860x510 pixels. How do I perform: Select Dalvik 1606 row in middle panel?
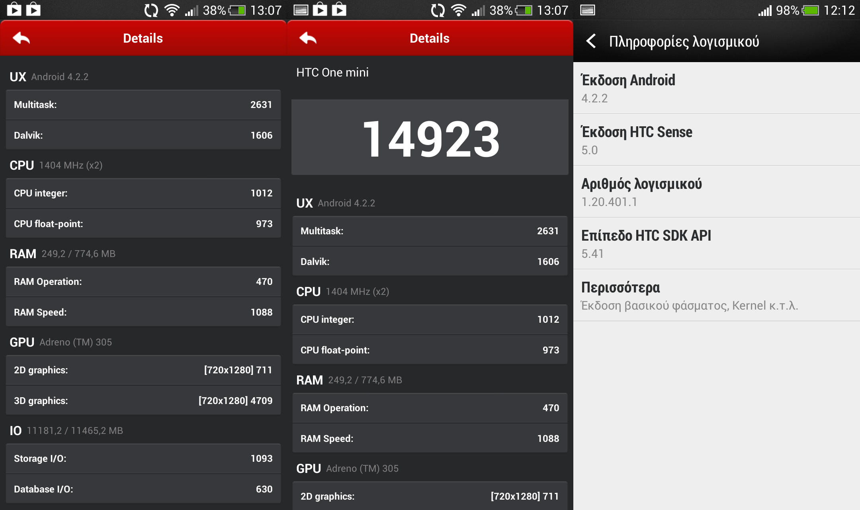pyautogui.click(x=430, y=262)
